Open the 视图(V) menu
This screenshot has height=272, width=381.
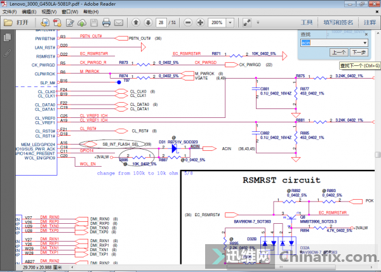pos(49,11)
